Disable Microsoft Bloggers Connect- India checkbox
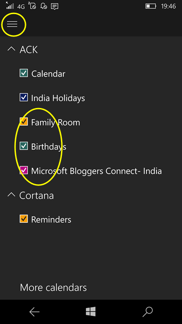Image resolution: width=182 pixels, height=324 pixels. click(24, 170)
